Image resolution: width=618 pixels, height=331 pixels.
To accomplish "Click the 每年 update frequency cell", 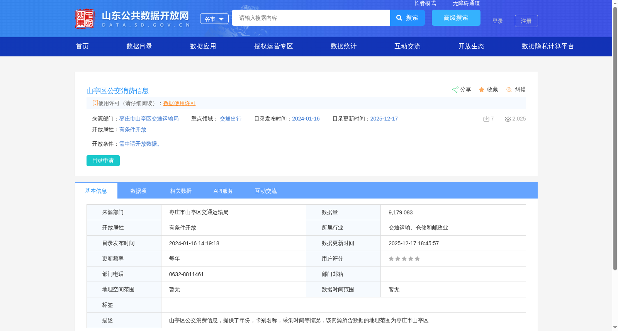I will 234,259.
